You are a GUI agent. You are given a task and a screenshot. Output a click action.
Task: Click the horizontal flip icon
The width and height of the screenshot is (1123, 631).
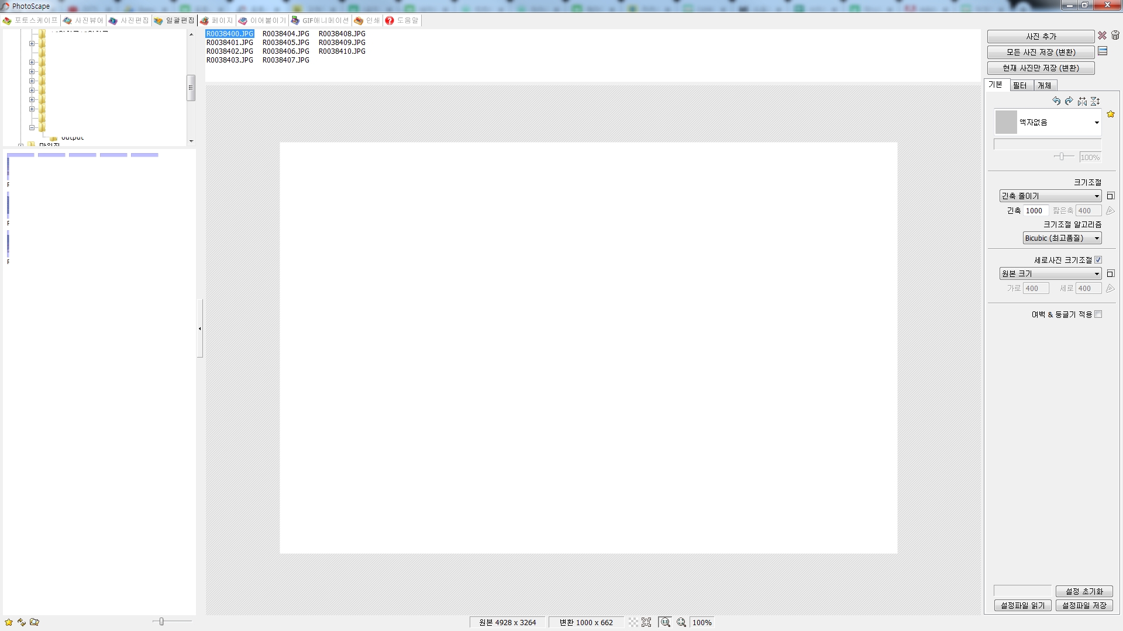click(1082, 101)
